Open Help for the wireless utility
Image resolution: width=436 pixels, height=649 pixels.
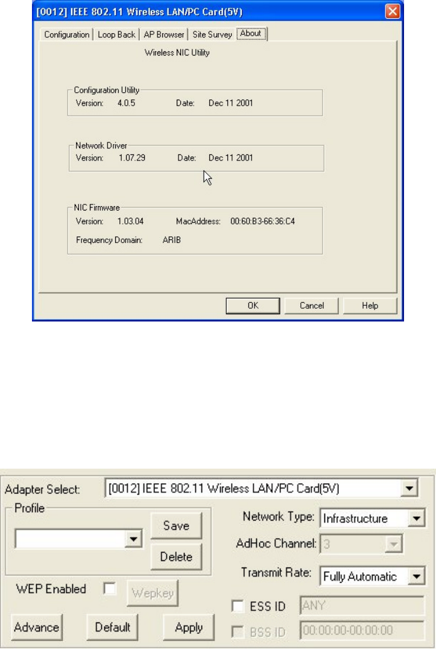pos(370,306)
